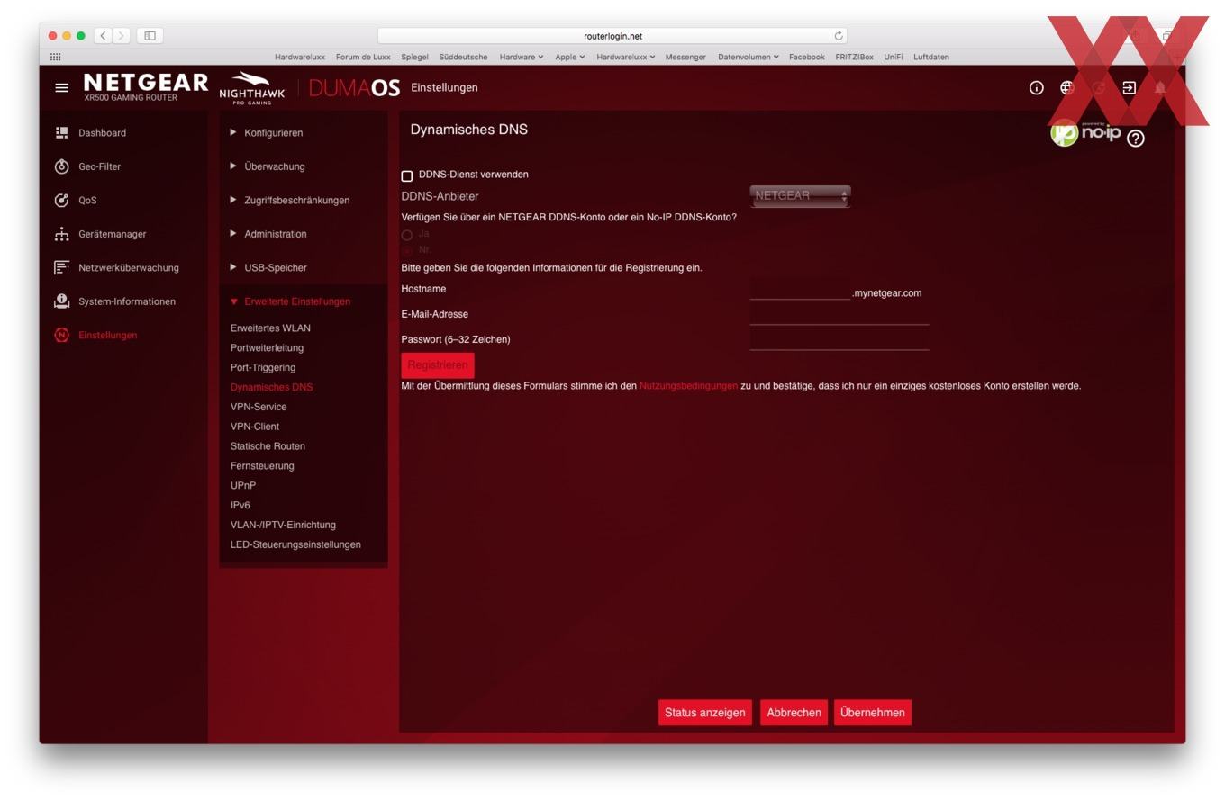Image resolution: width=1225 pixels, height=800 pixels.
Task: Expand the USB-Speicher section
Action: tap(268, 267)
